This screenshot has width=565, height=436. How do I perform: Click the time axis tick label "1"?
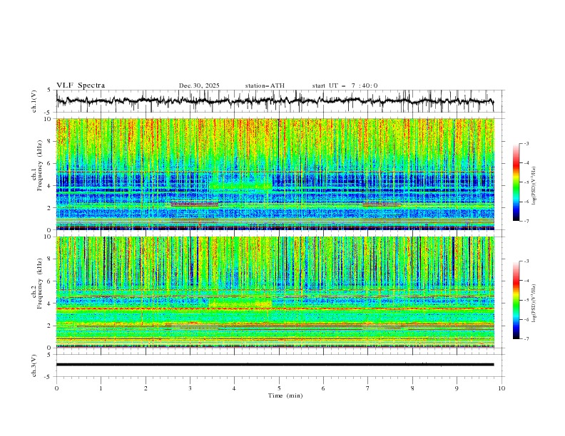[x=101, y=388]
